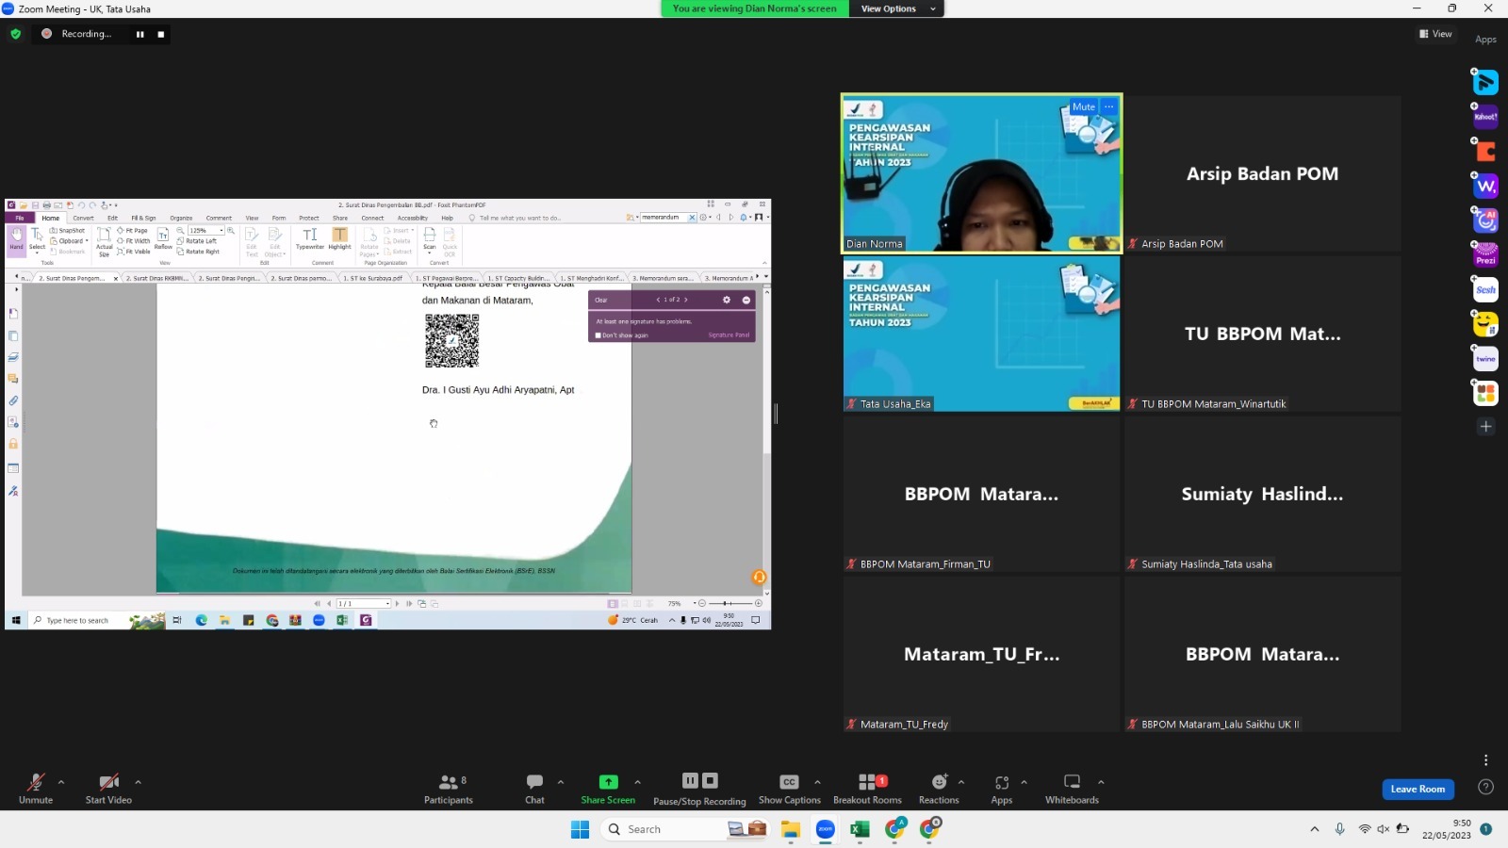Open the View layout menu

click(x=1435, y=34)
